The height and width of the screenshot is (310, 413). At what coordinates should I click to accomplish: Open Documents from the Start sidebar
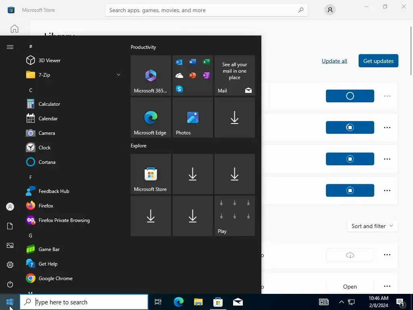tap(10, 226)
